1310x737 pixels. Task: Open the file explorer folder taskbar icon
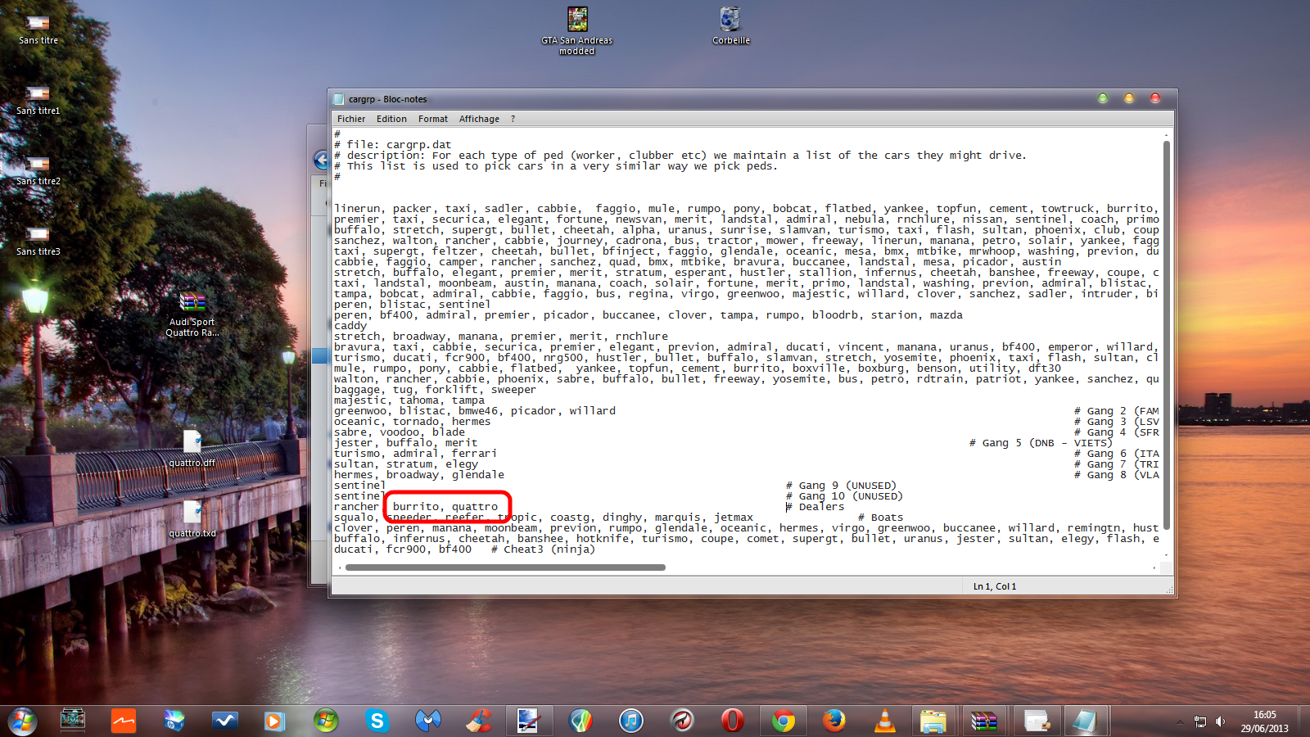point(933,721)
